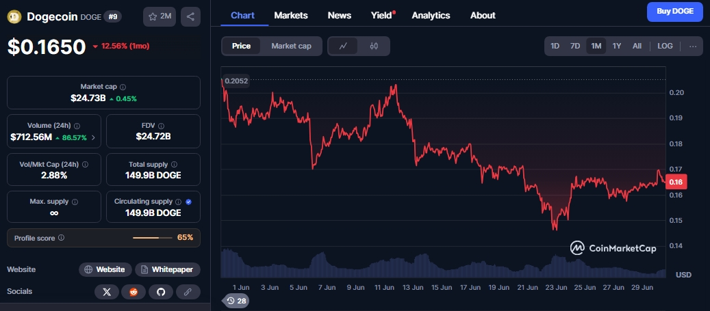Open the News tab

click(340, 15)
